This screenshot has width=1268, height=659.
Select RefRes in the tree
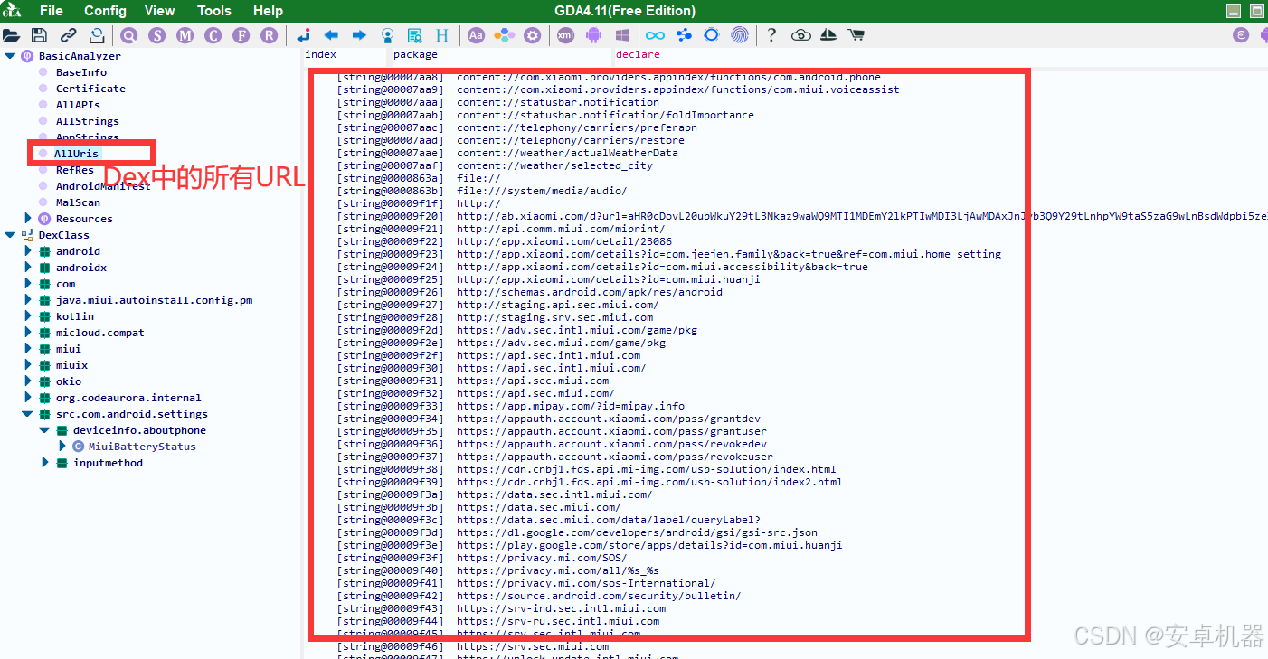pyautogui.click(x=74, y=170)
